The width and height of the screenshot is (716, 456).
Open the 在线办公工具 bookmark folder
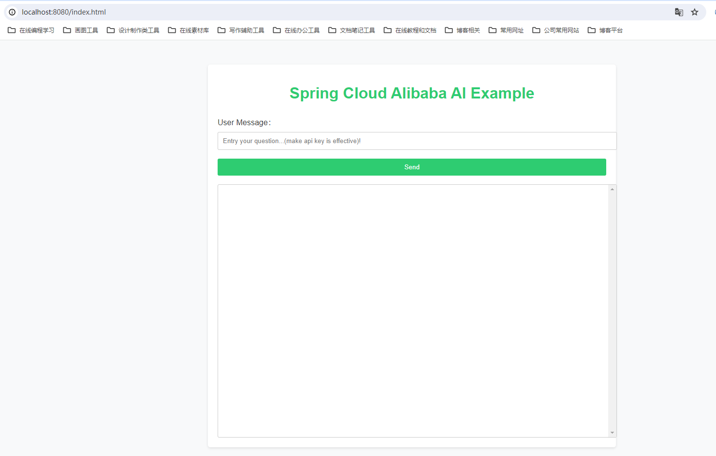[296, 30]
